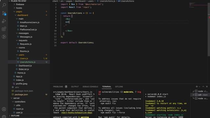This screenshot has width=210, height=118.
Task: Click the dashboard breadcrumb segment
Action: pyautogui.click(x=80, y=1)
